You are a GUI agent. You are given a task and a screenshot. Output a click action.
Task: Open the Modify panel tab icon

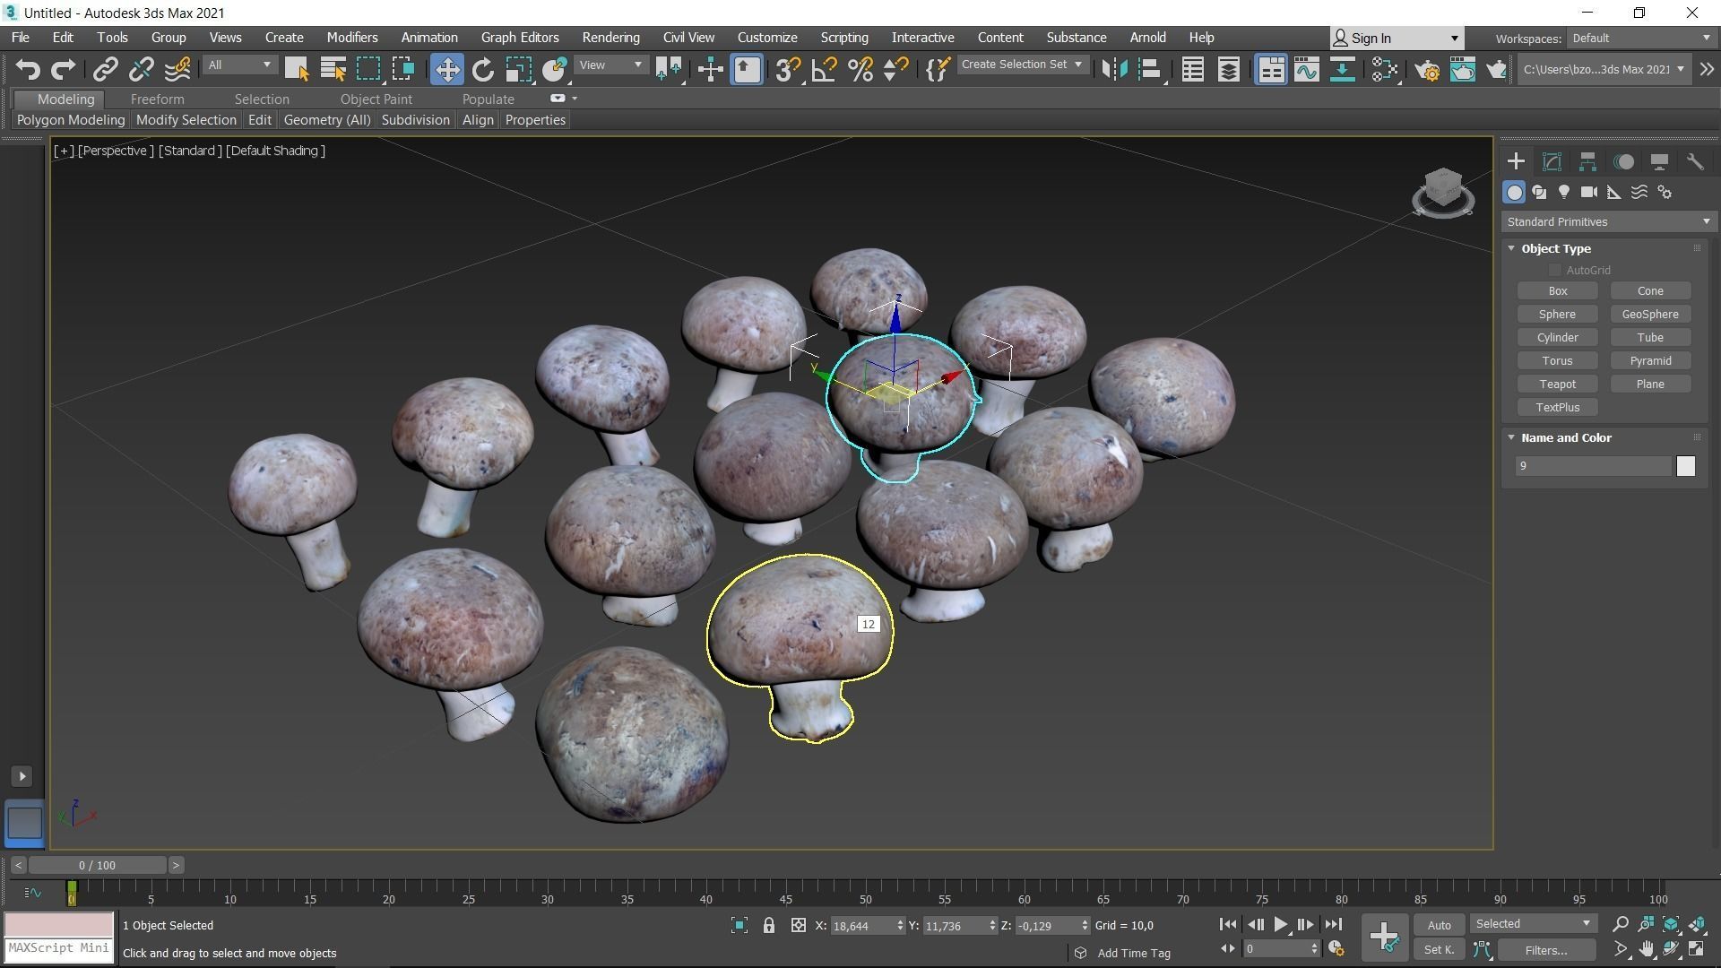1552,161
